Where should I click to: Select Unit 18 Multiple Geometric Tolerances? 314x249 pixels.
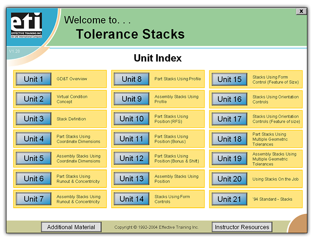tap(229, 139)
